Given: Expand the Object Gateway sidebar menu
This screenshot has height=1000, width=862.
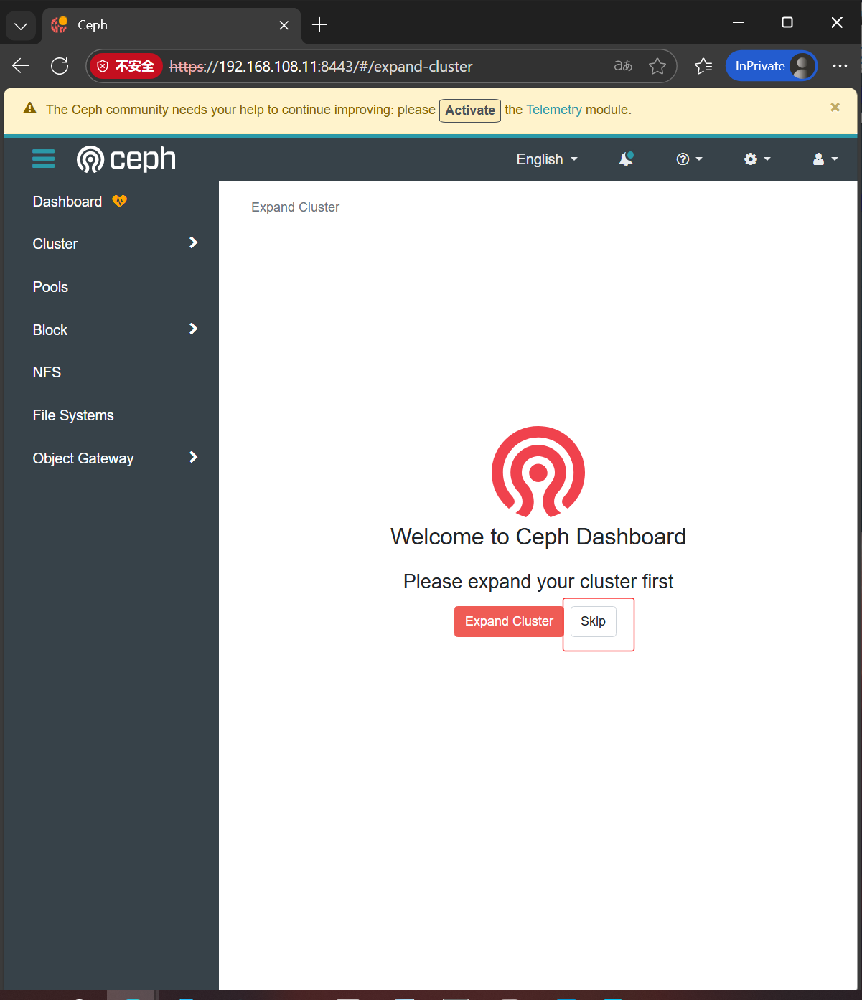Looking at the screenshot, I should [x=115, y=458].
